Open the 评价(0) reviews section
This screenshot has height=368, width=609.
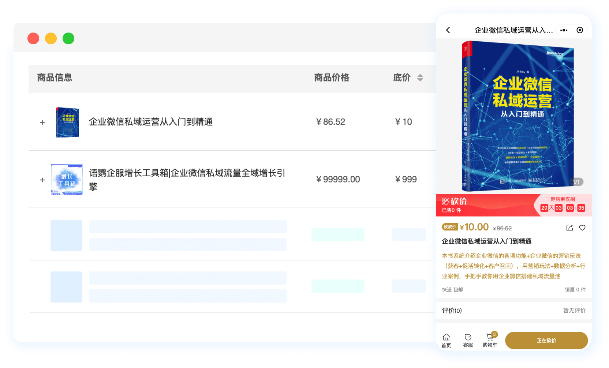(x=452, y=311)
